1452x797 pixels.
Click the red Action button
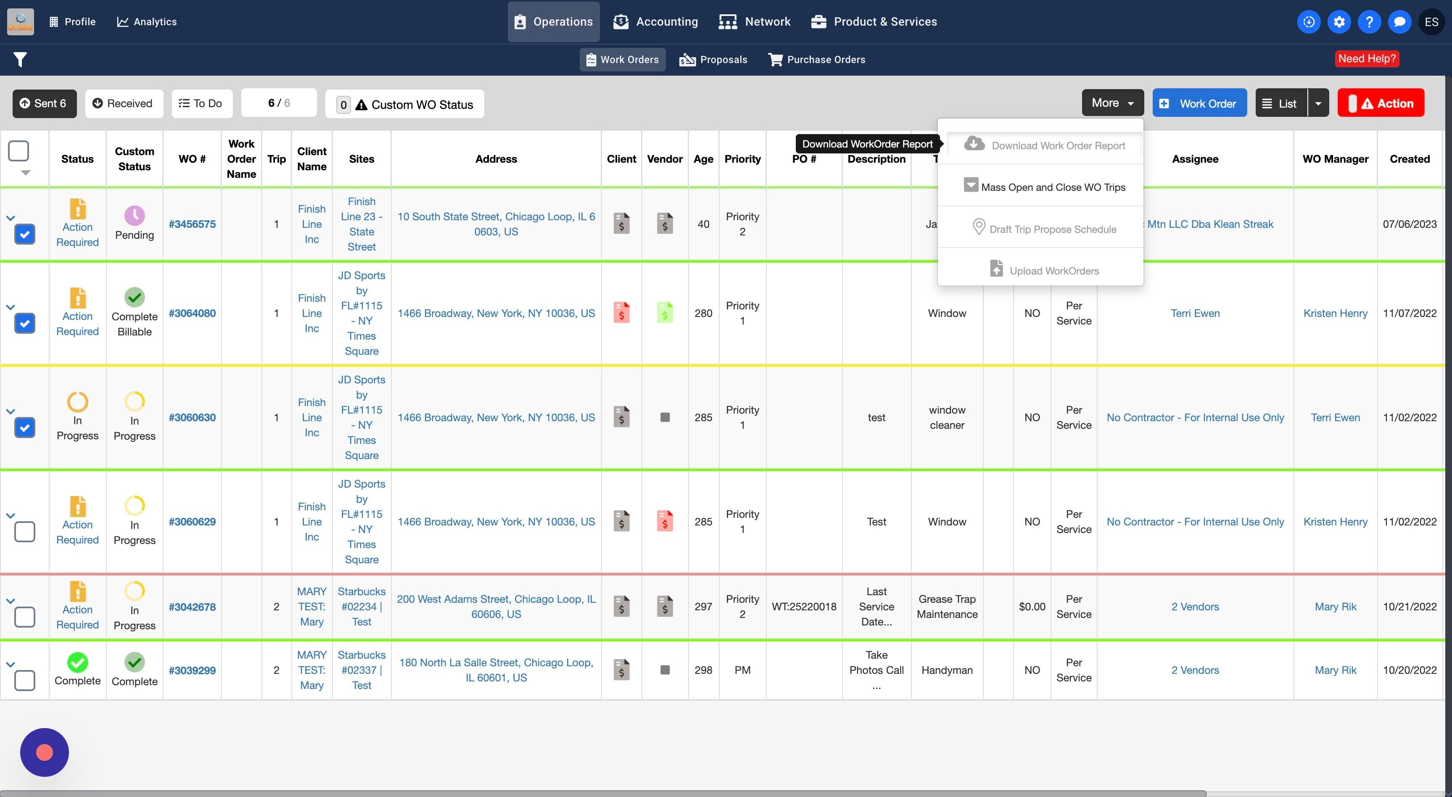[x=1381, y=104]
